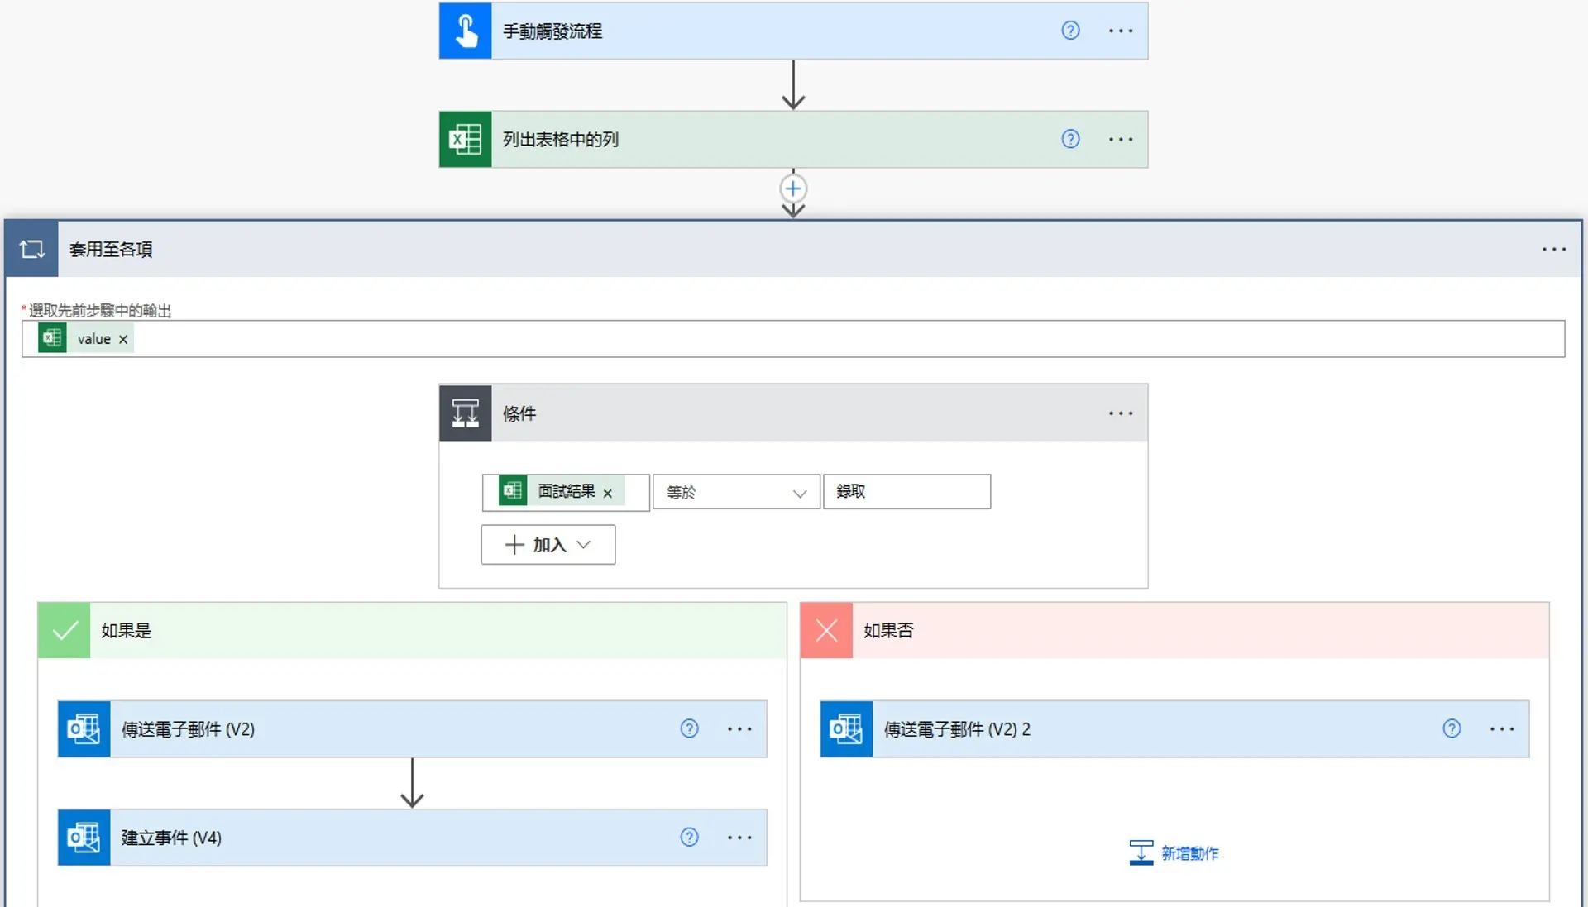Click 新增動作 in the 如果否 branch
This screenshot has width=1588, height=907.
1174,852
